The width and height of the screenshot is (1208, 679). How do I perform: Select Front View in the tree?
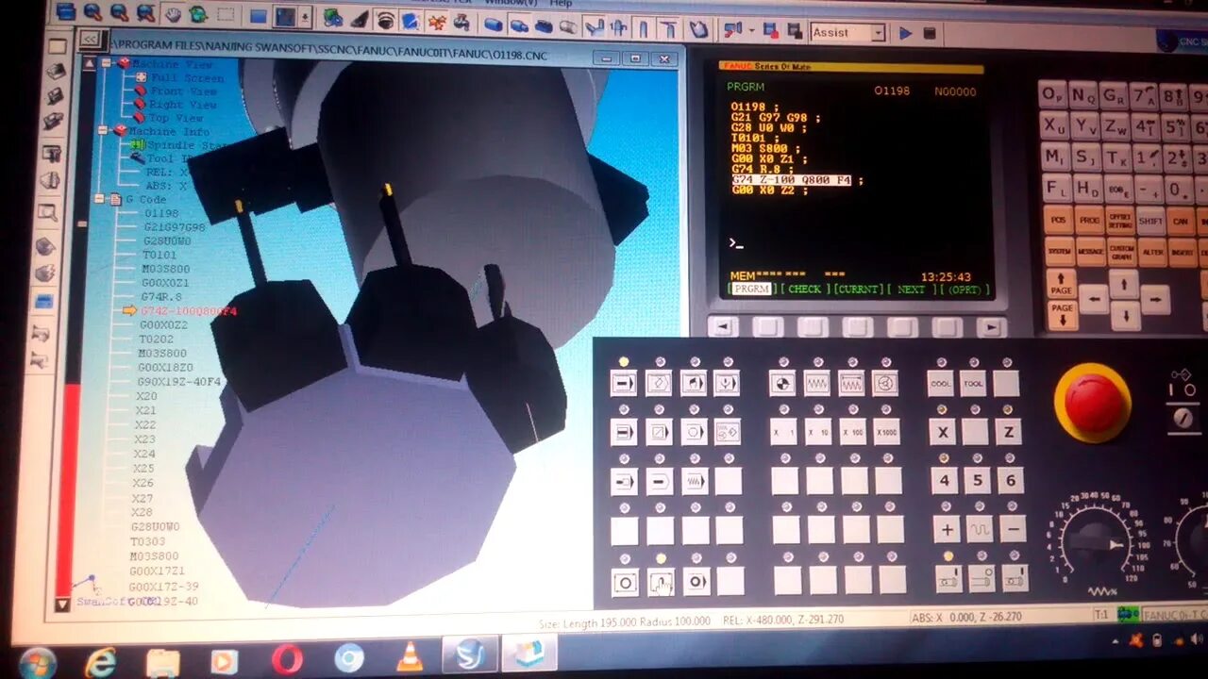(183, 91)
